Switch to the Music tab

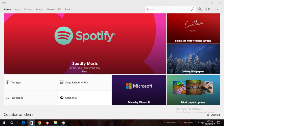(39, 10)
